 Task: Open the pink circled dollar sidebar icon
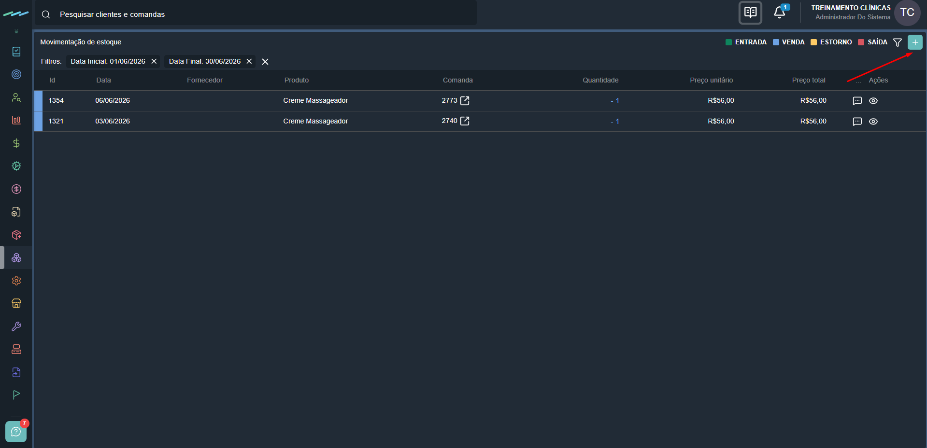coord(16,189)
